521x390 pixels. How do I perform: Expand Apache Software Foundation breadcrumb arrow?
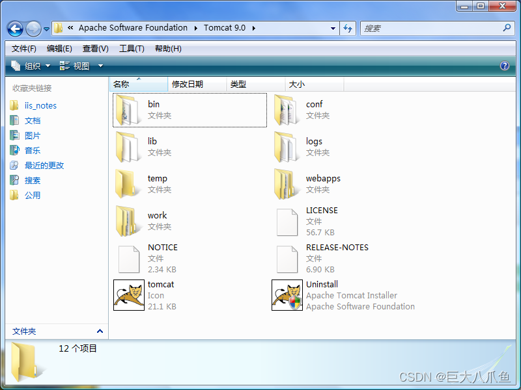coord(196,28)
